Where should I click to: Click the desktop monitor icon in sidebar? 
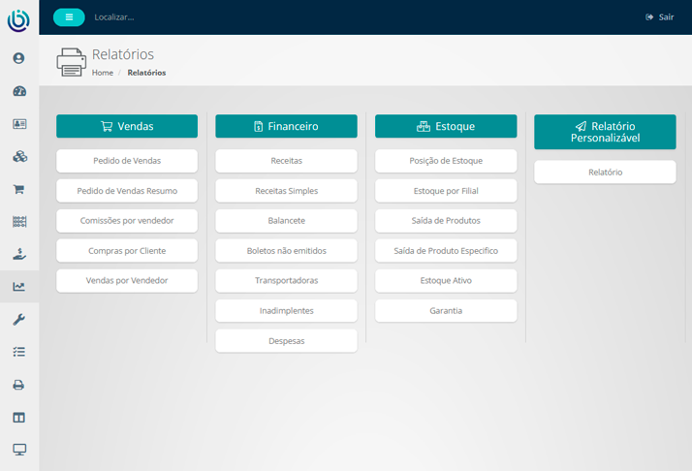(18, 450)
